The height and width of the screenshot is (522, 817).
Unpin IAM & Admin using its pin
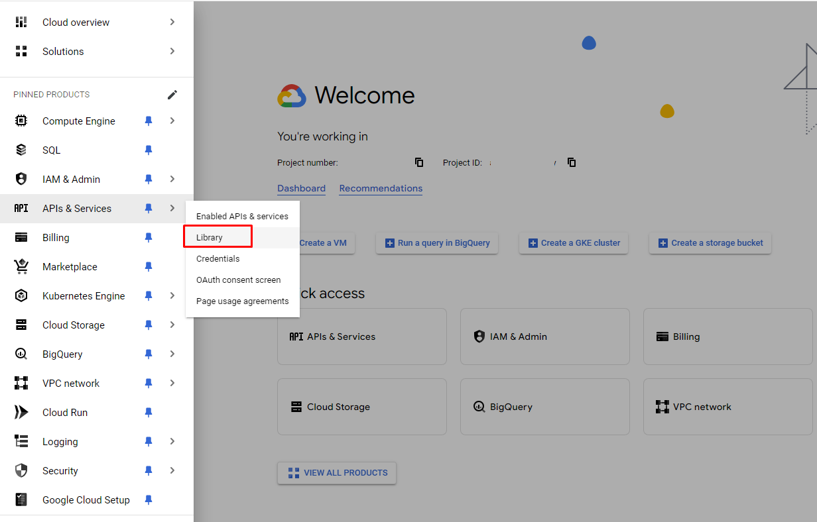pos(149,179)
